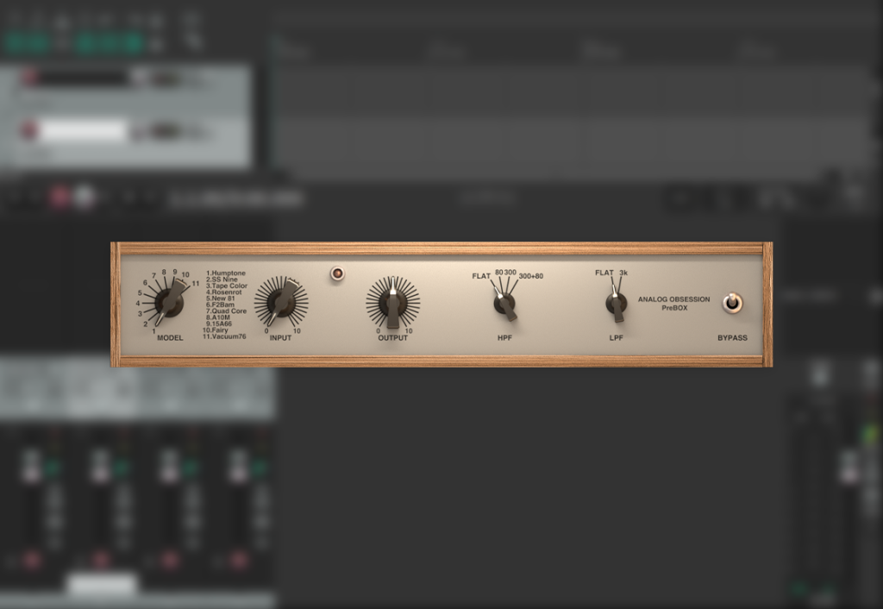Click a green toolbar button at top left
This screenshot has width=883, height=609.
(x=15, y=37)
